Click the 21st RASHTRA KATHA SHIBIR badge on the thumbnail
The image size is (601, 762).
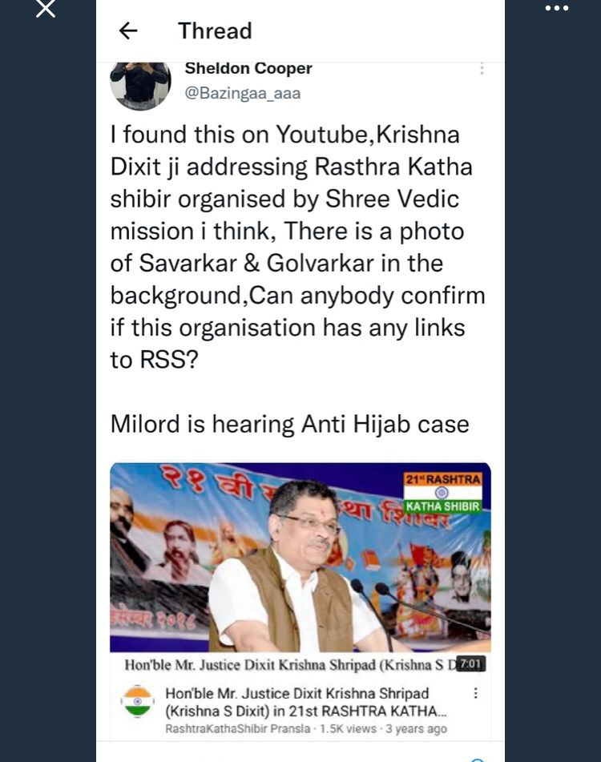click(442, 493)
